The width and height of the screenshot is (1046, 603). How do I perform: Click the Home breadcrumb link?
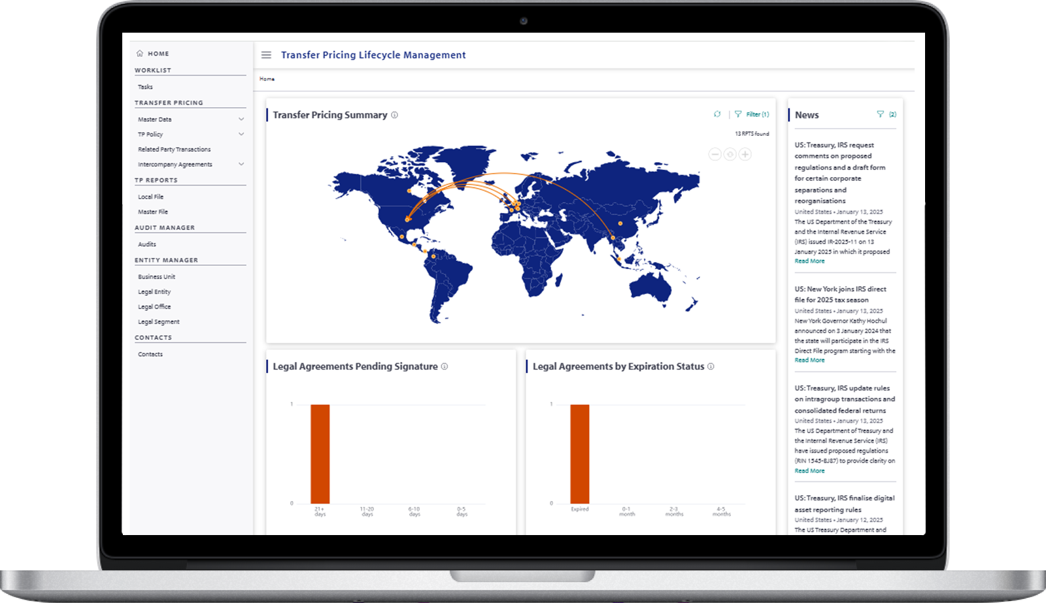click(x=267, y=79)
